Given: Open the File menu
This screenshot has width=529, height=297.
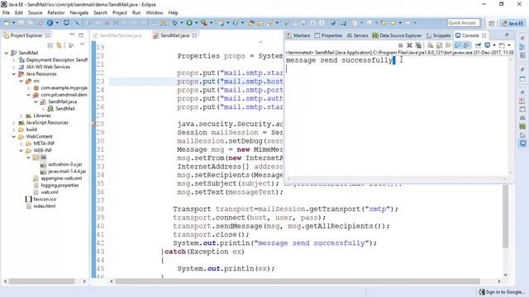Looking at the screenshot, I should (x=6, y=13).
